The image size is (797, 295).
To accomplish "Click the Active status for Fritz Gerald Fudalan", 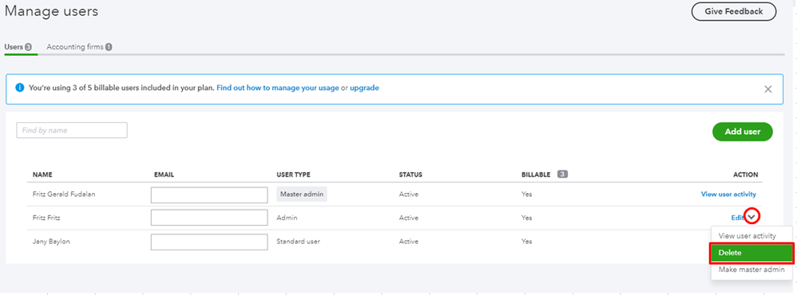I will [x=409, y=194].
